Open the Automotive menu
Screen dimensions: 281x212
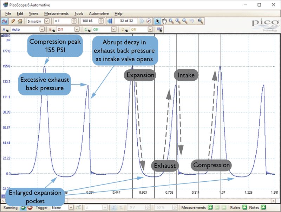[x=99, y=13]
